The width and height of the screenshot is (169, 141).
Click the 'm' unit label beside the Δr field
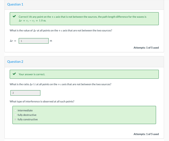pos(51,41)
